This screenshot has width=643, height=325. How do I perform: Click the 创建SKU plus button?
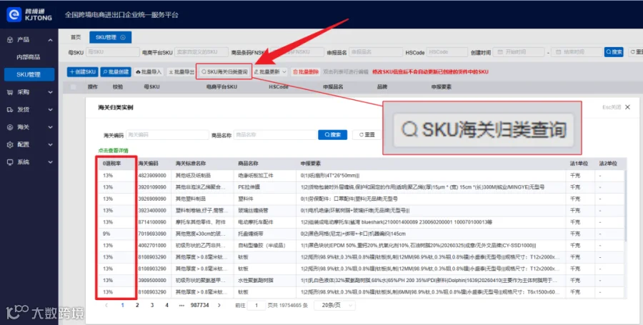point(82,71)
